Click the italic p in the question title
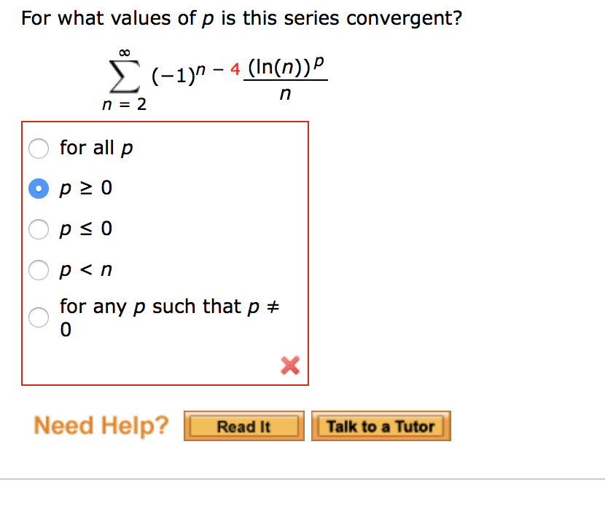The image size is (605, 530). pyautogui.click(x=206, y=17)
